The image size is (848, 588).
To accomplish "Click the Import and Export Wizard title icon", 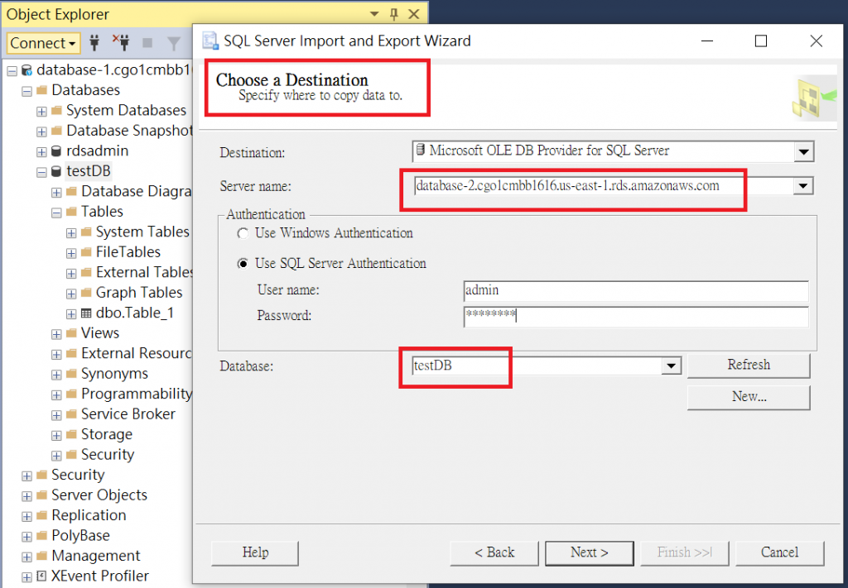I will point(210,41).
